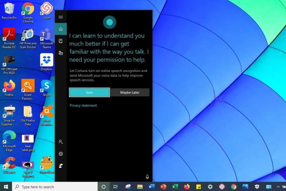The width and height of the screenshot is (286, 191).
Task: Open Windows Start menu button
Action: (x=6, y=186)
